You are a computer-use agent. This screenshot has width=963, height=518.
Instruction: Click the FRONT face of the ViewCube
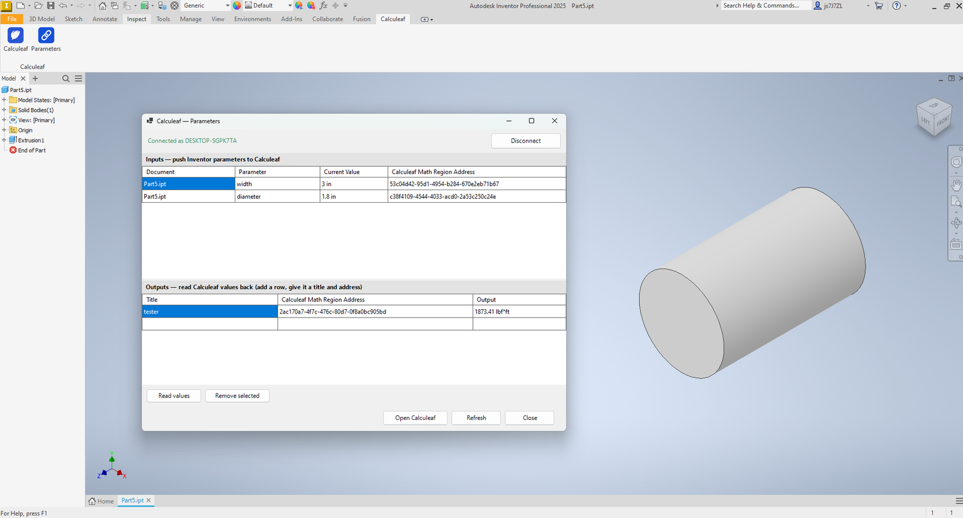point(943,121)
